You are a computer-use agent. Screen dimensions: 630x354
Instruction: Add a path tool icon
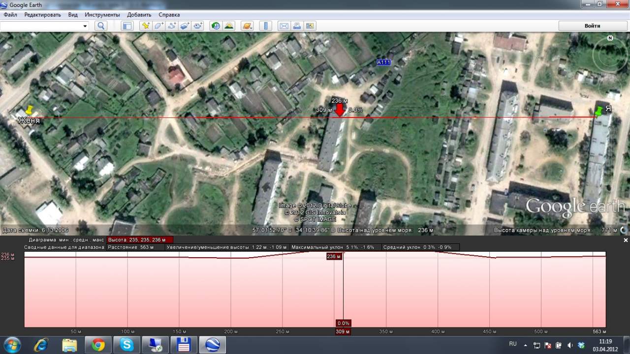point(172,26)
